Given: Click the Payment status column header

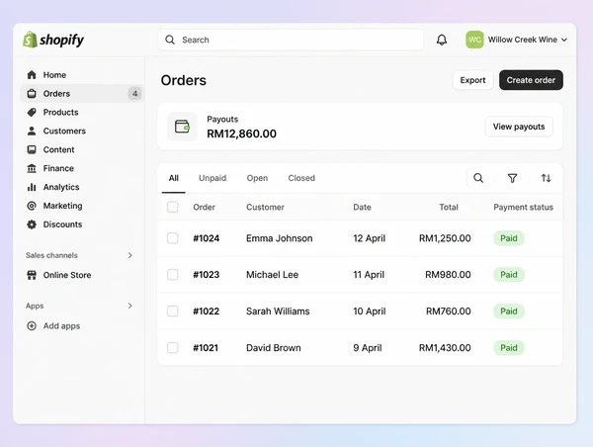Looking at the screenshot, I should [524, 207].
